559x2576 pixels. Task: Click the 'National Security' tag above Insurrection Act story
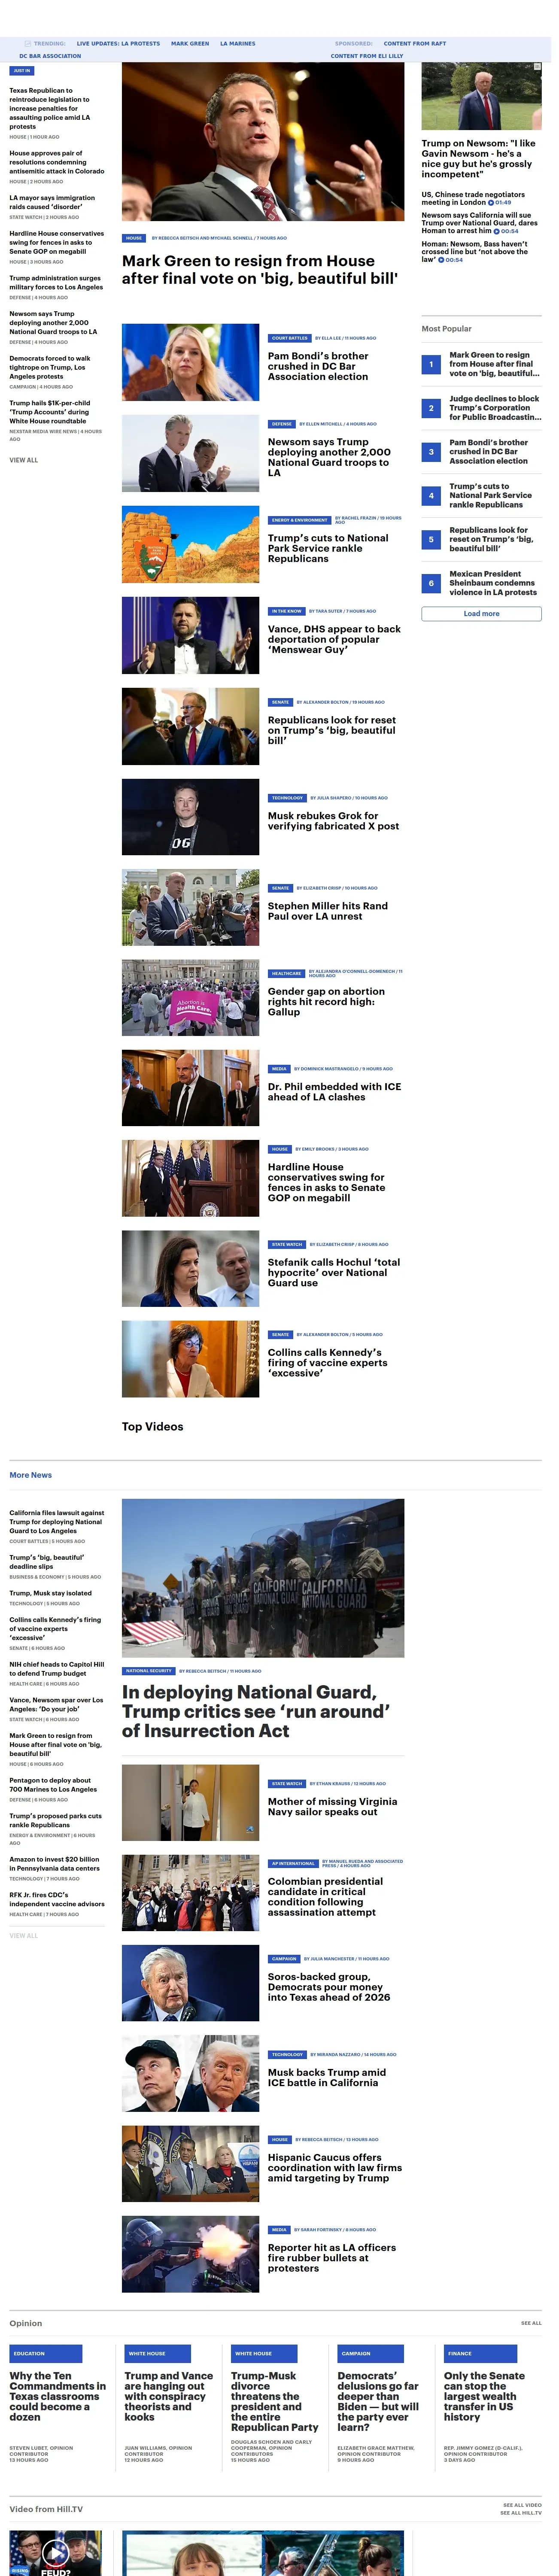point(149,1671)
